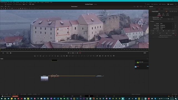Image resolution: width=178 pixels, height=100 pixels.
Task: Mute audio with the speaker icon
Action: tap(11, 53)
